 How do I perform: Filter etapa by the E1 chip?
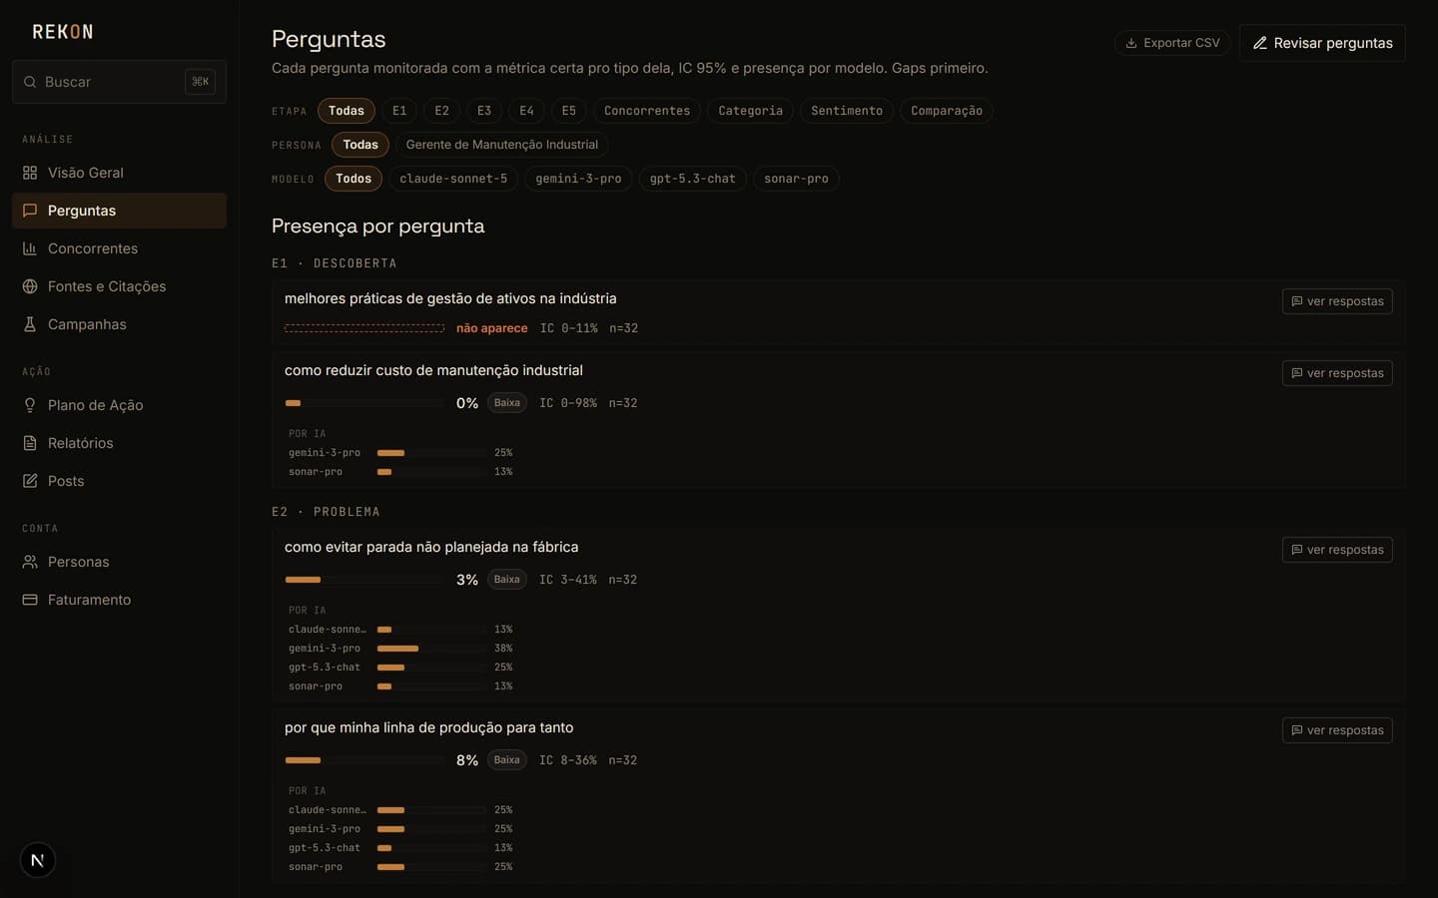point(399,111)
